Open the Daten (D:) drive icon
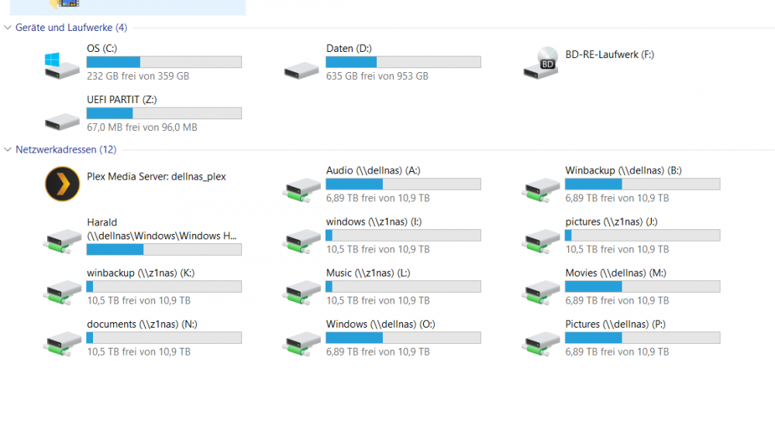The width and height of the screenshot is (775, 426). point(301,70)
